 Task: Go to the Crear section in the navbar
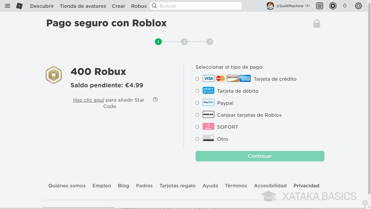point(118,6)
